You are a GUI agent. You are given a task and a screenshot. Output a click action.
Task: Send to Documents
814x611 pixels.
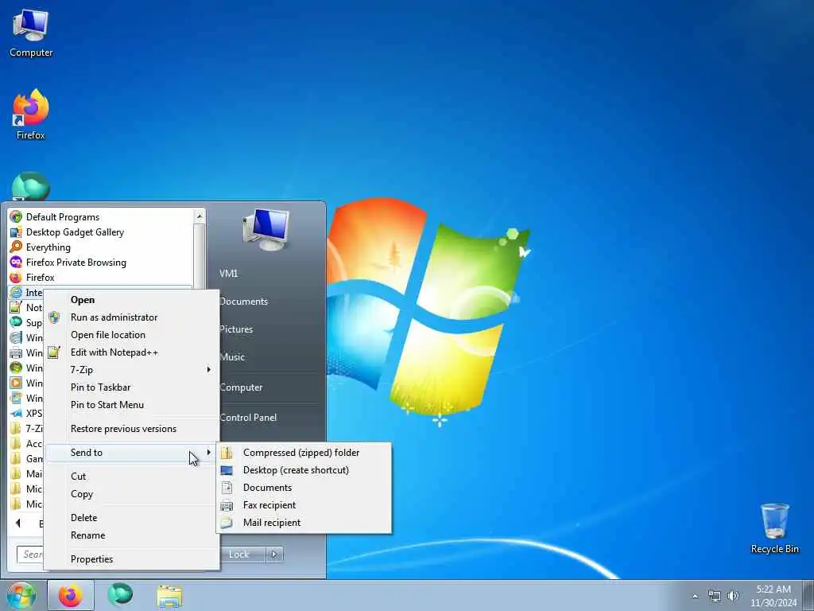click(x=304, y=488)
